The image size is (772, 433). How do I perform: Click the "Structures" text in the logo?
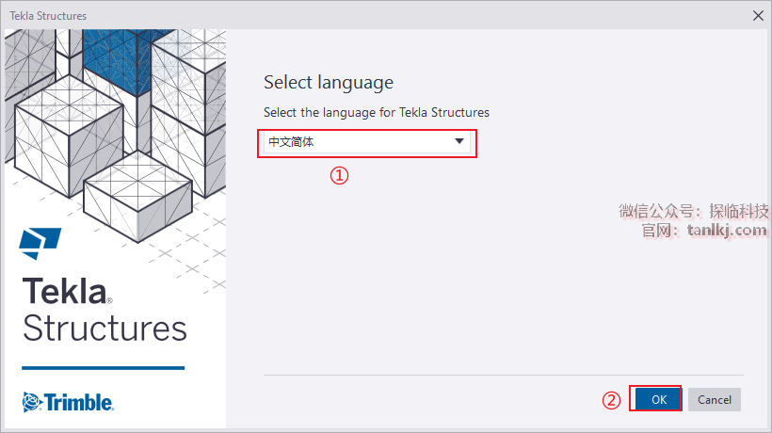pyautogui.click(x=105, y=329)
